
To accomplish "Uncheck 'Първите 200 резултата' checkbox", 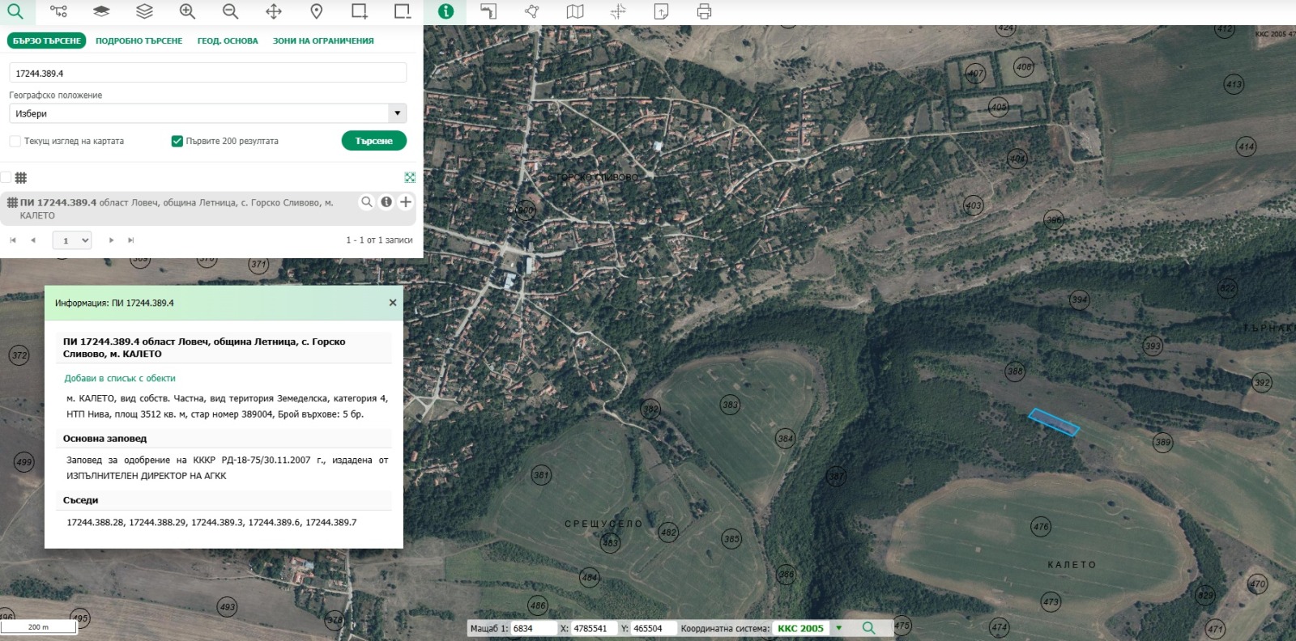I will click(x=177, y=141).
